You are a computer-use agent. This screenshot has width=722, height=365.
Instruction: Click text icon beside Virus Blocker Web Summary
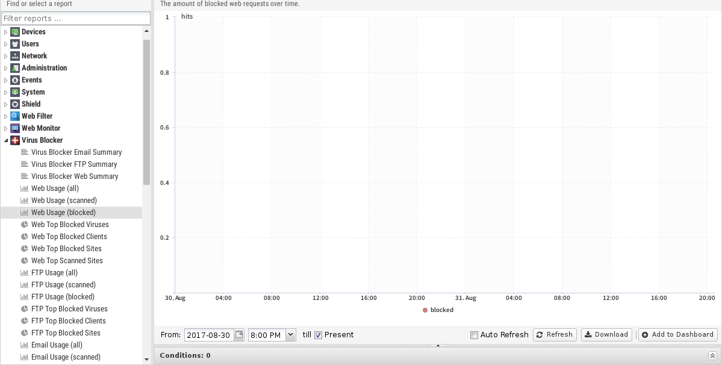(25, 176)
